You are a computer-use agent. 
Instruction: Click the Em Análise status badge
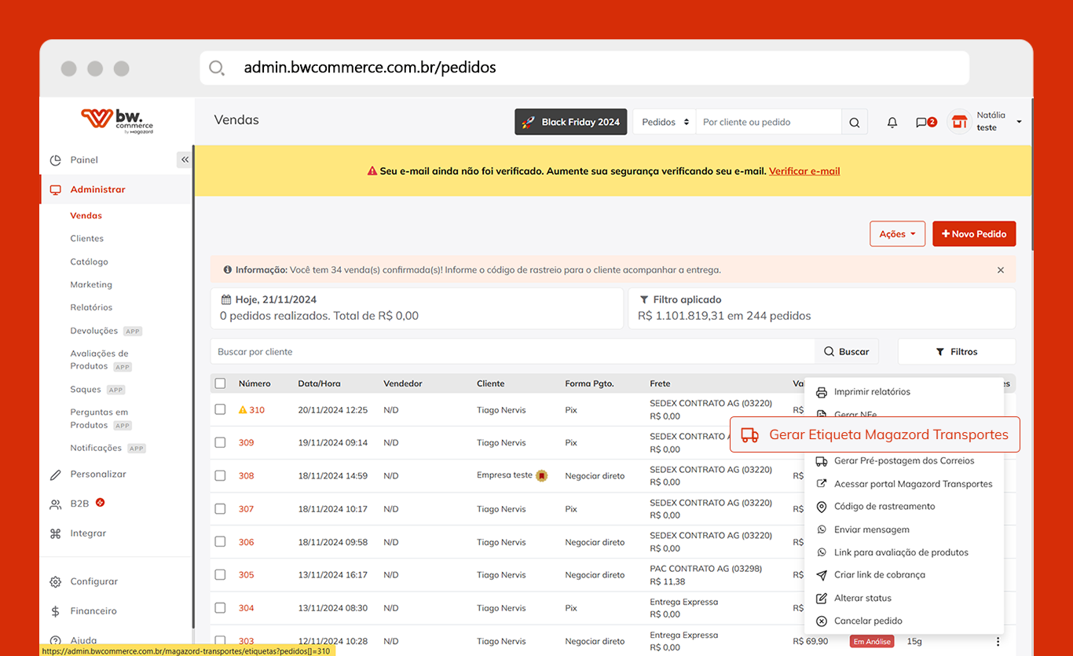(872, 641)
